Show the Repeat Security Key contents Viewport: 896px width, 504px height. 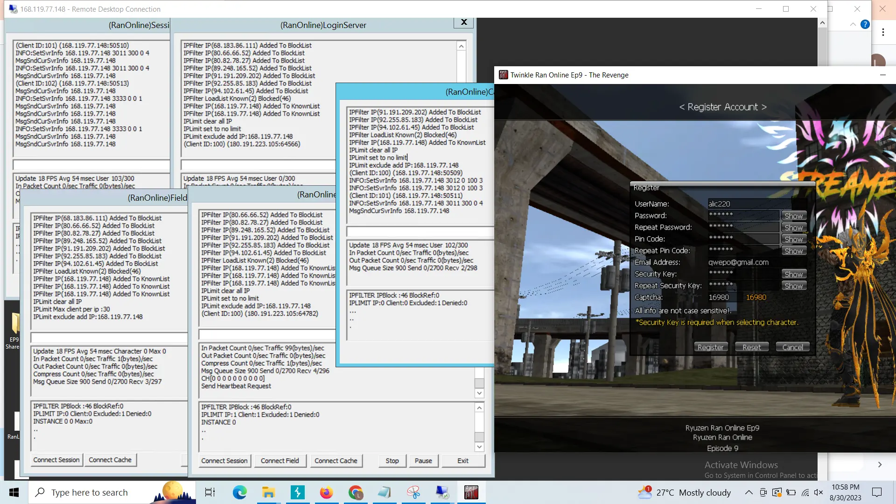click(x=793, y=286)
